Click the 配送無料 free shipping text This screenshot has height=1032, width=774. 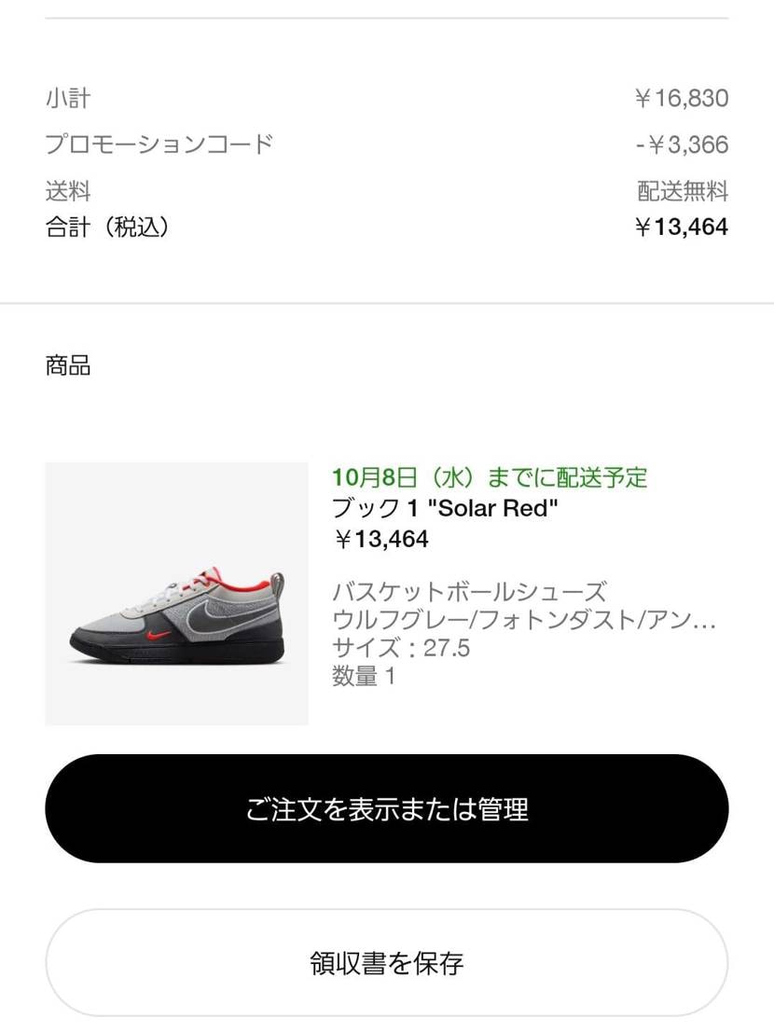pyautogui.click(x=684, y=192)
